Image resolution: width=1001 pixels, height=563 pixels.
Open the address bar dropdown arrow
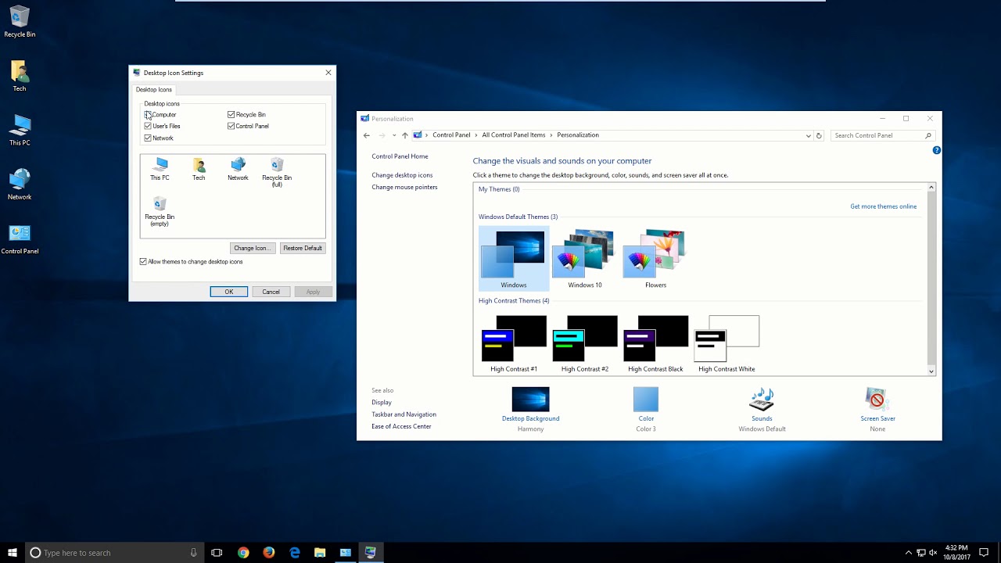(808, 134)
